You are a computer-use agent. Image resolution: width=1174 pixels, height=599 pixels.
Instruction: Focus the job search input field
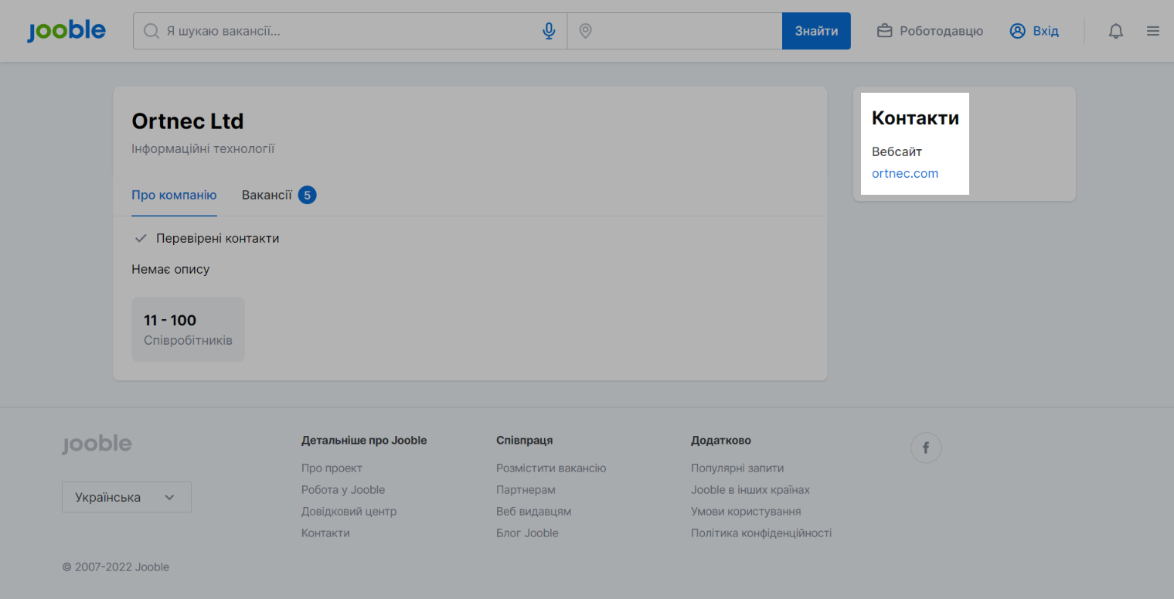[x=350, y=31]
